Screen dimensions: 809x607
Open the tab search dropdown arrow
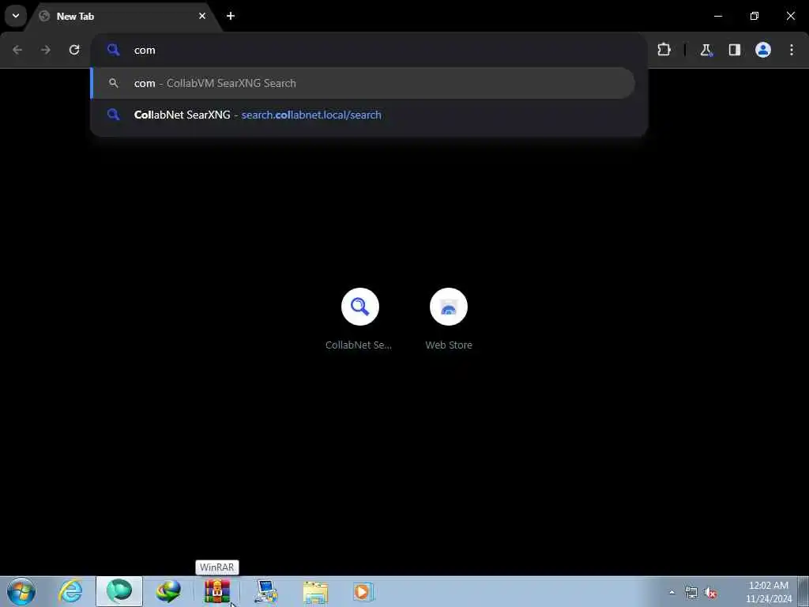click(16, 16)
